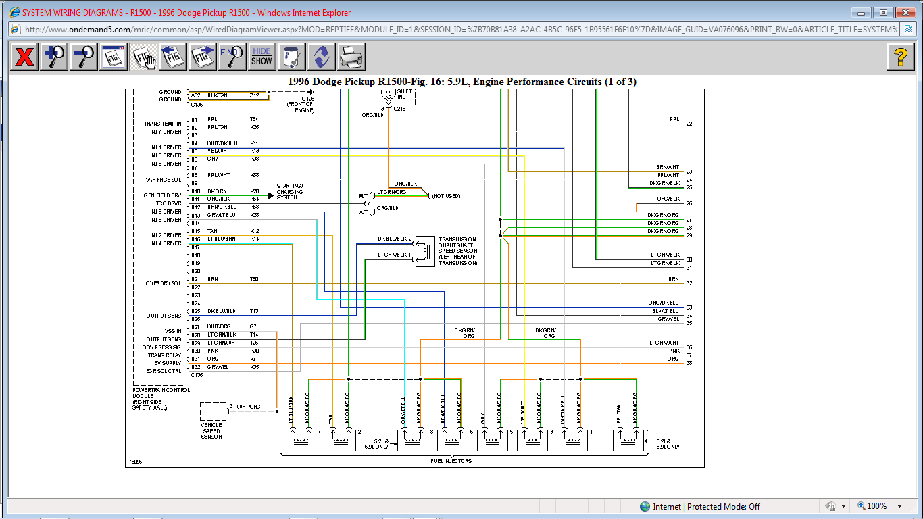
Task: Click the 'K20' circuit code
Action: (x=255, y=191)
